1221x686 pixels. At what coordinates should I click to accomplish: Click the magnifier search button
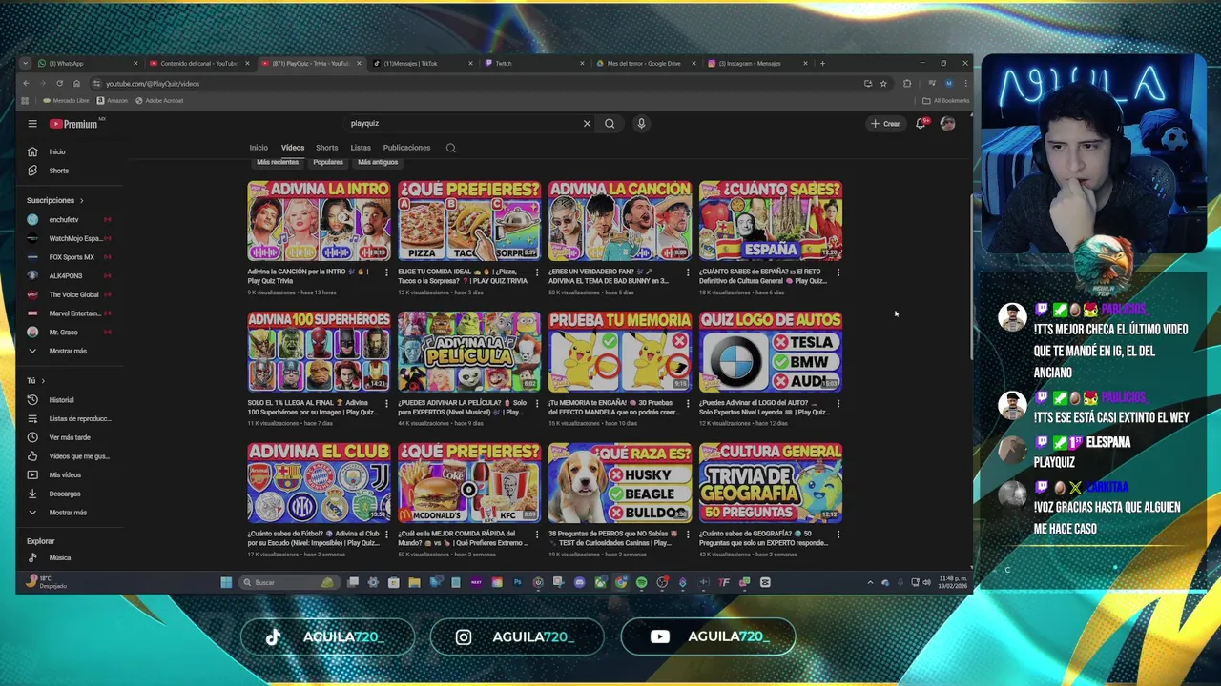point(610,123)
